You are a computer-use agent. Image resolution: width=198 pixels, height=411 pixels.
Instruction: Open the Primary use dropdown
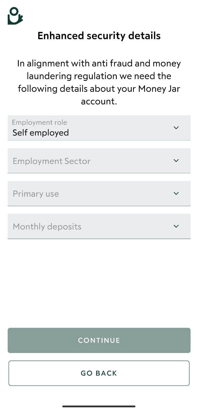pos(99,193)
